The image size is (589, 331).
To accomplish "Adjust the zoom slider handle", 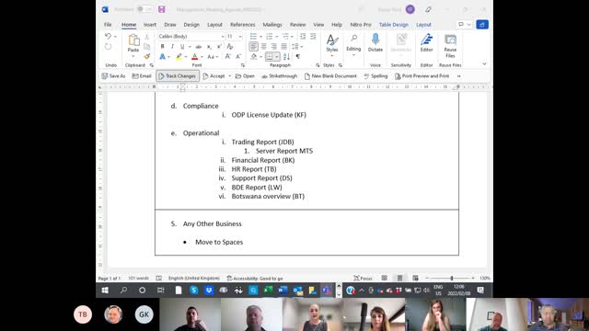I will click(452, 278).
